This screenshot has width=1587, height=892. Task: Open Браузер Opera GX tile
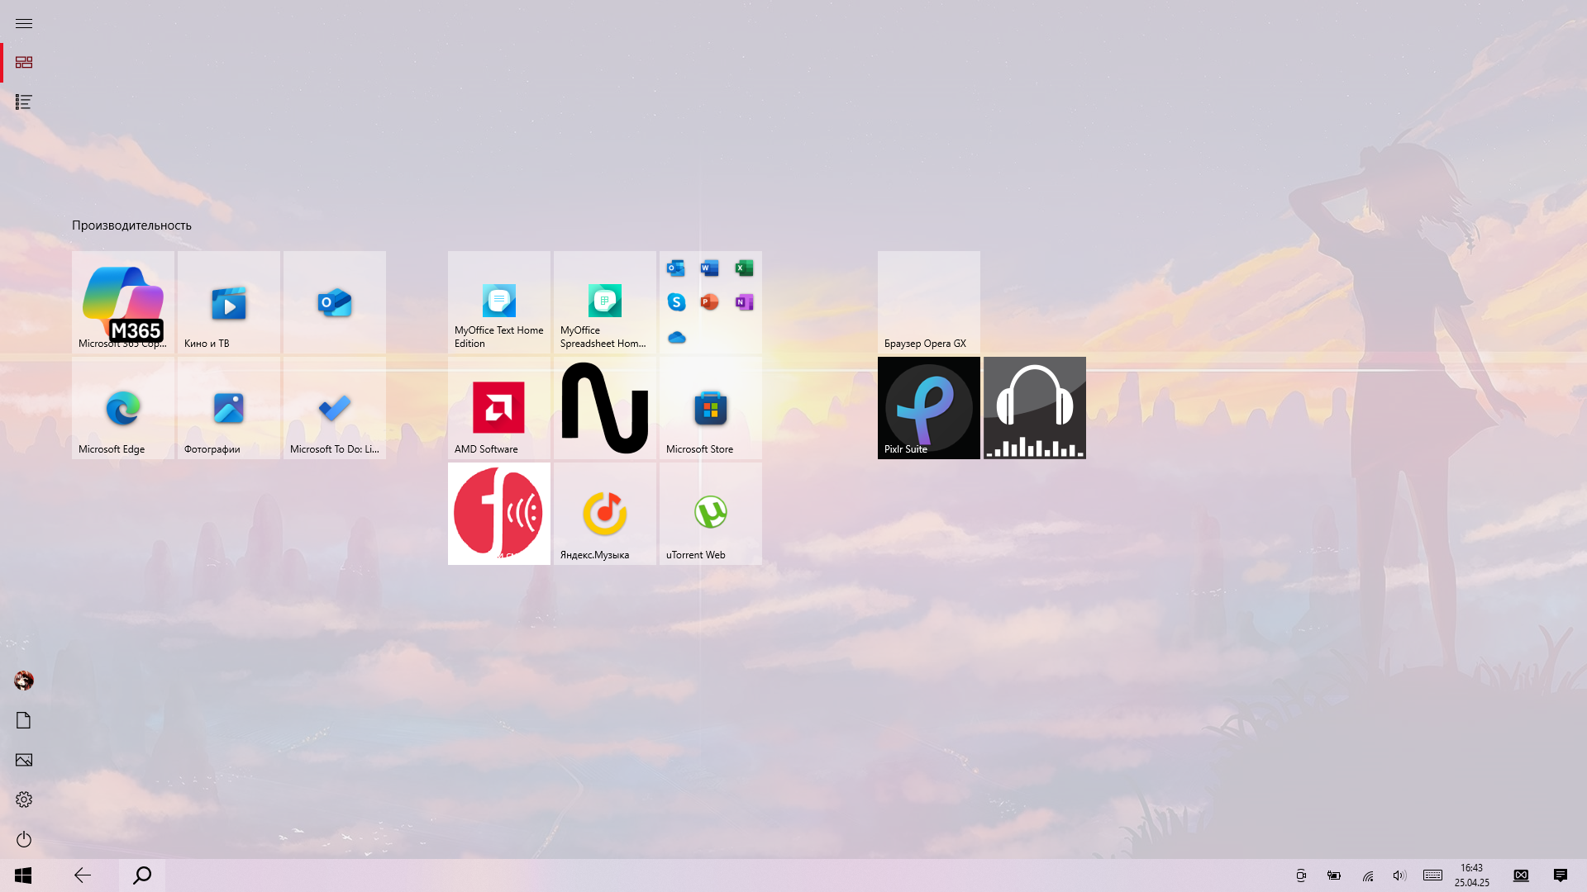point(929,302)
